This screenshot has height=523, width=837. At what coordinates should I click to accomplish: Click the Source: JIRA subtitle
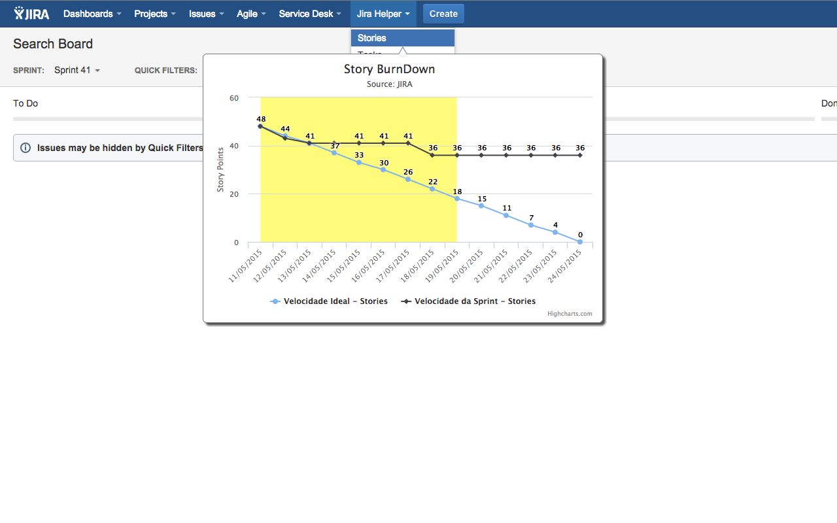[x=390, y=84]
